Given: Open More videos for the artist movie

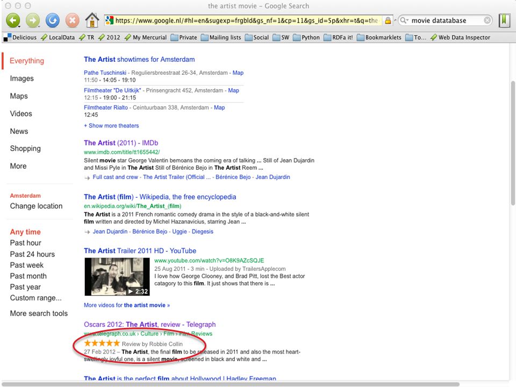Looking at the screenshot, I should [x=127, y=305].
